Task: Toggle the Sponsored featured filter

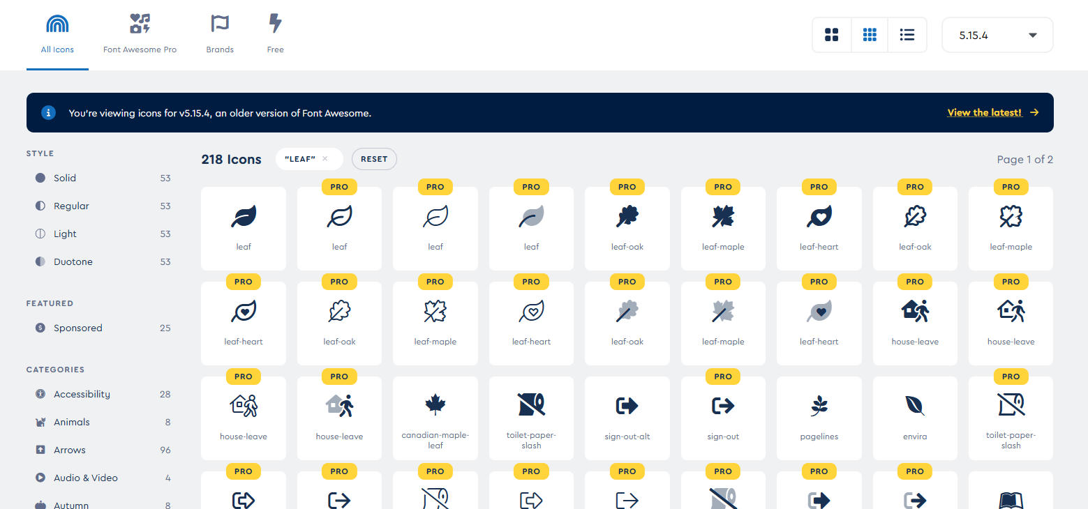Action: coord(103,328)
